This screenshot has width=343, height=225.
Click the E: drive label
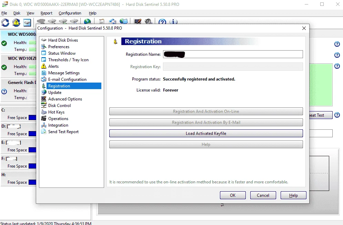click(11, 142)
